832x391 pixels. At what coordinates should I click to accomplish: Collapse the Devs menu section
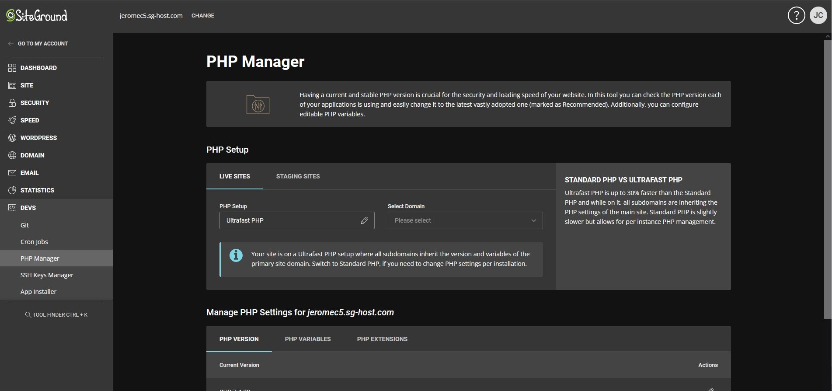pos(56,208)
